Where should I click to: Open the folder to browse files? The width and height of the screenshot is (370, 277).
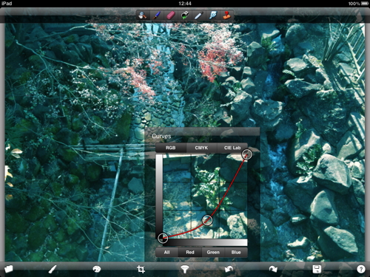point(8,269)
